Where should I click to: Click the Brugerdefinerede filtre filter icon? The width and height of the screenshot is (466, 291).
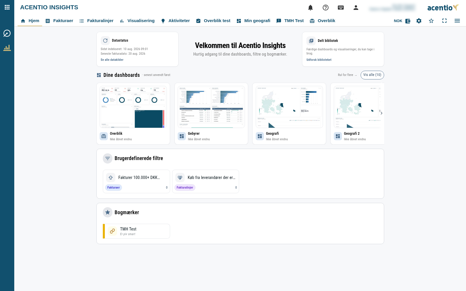(x=107, y=158)
